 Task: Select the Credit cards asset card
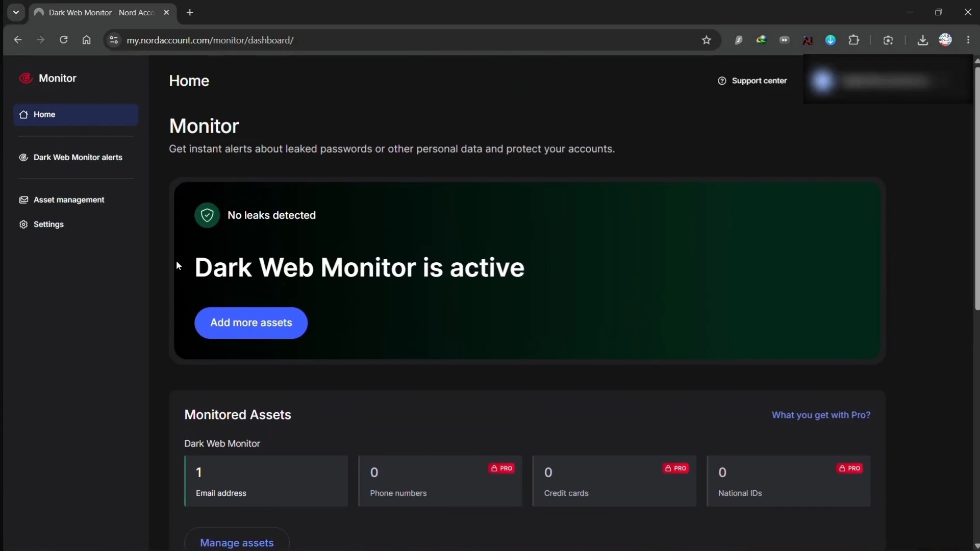click(614, 481)
